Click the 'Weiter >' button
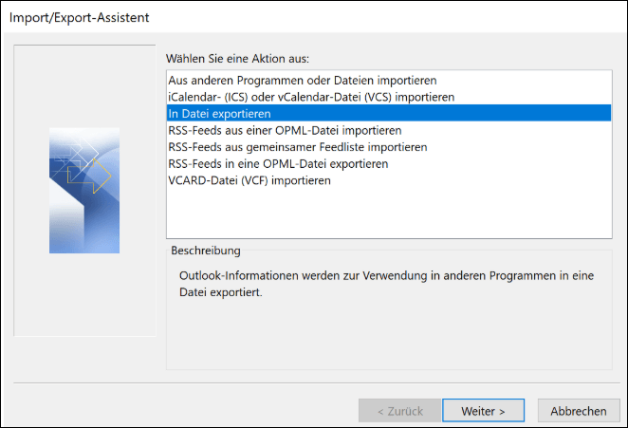628x428 pixels. (483, 411)
